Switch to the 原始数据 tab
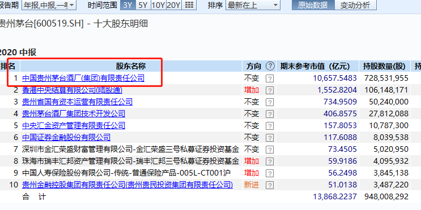421x210 pixels. 313,5
